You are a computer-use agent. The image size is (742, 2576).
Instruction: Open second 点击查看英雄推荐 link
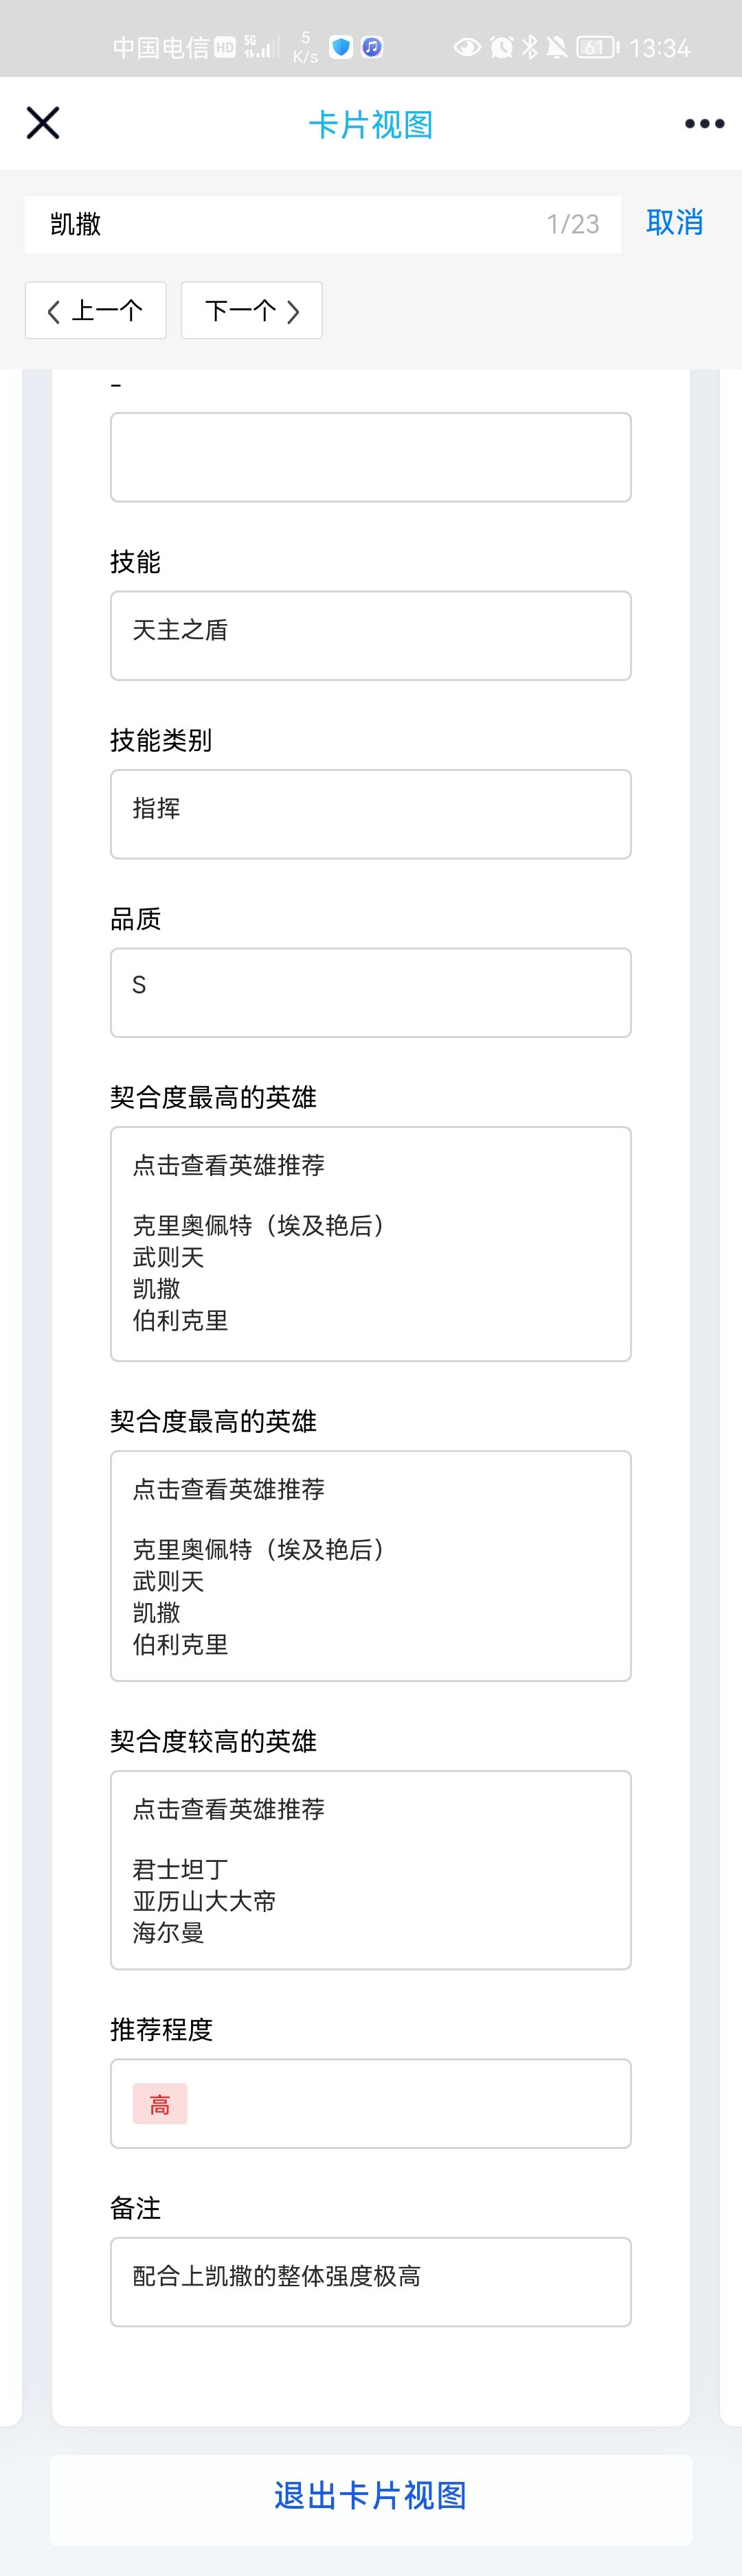[x=228, y=1489]
